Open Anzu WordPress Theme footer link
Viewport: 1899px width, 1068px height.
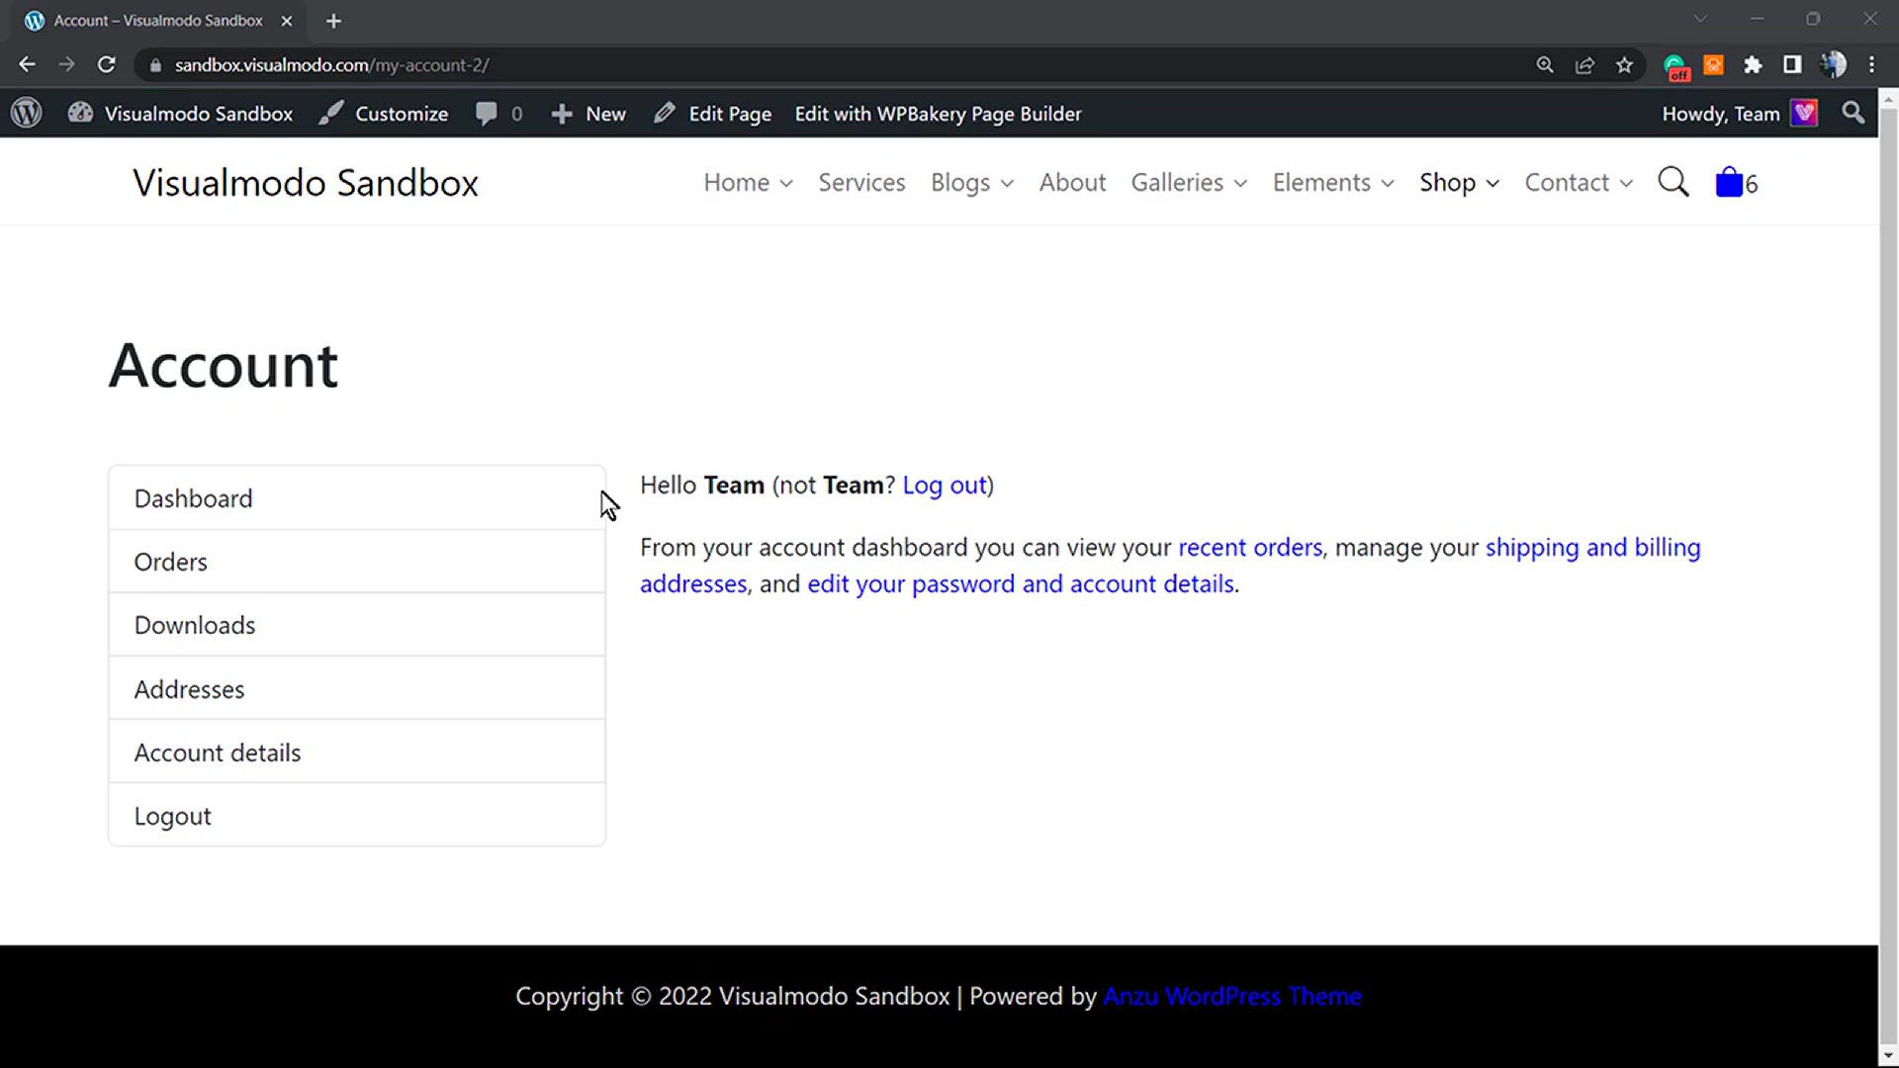pyautogui.click(x=1232, y=996)
